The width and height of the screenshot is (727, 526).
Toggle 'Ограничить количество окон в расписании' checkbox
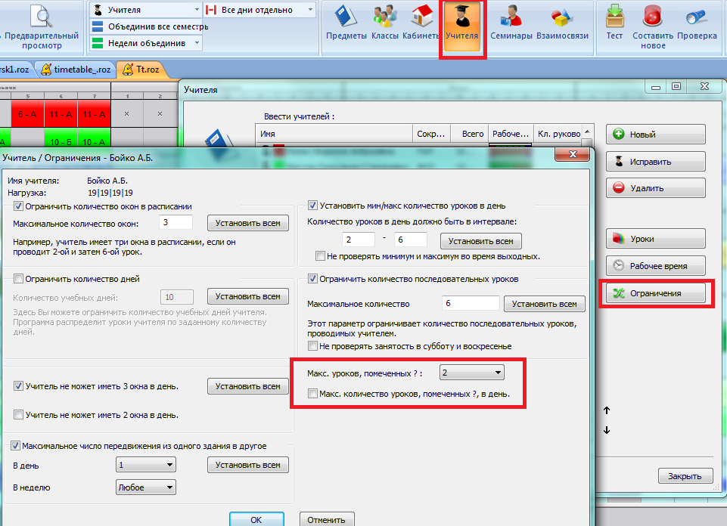18,206
